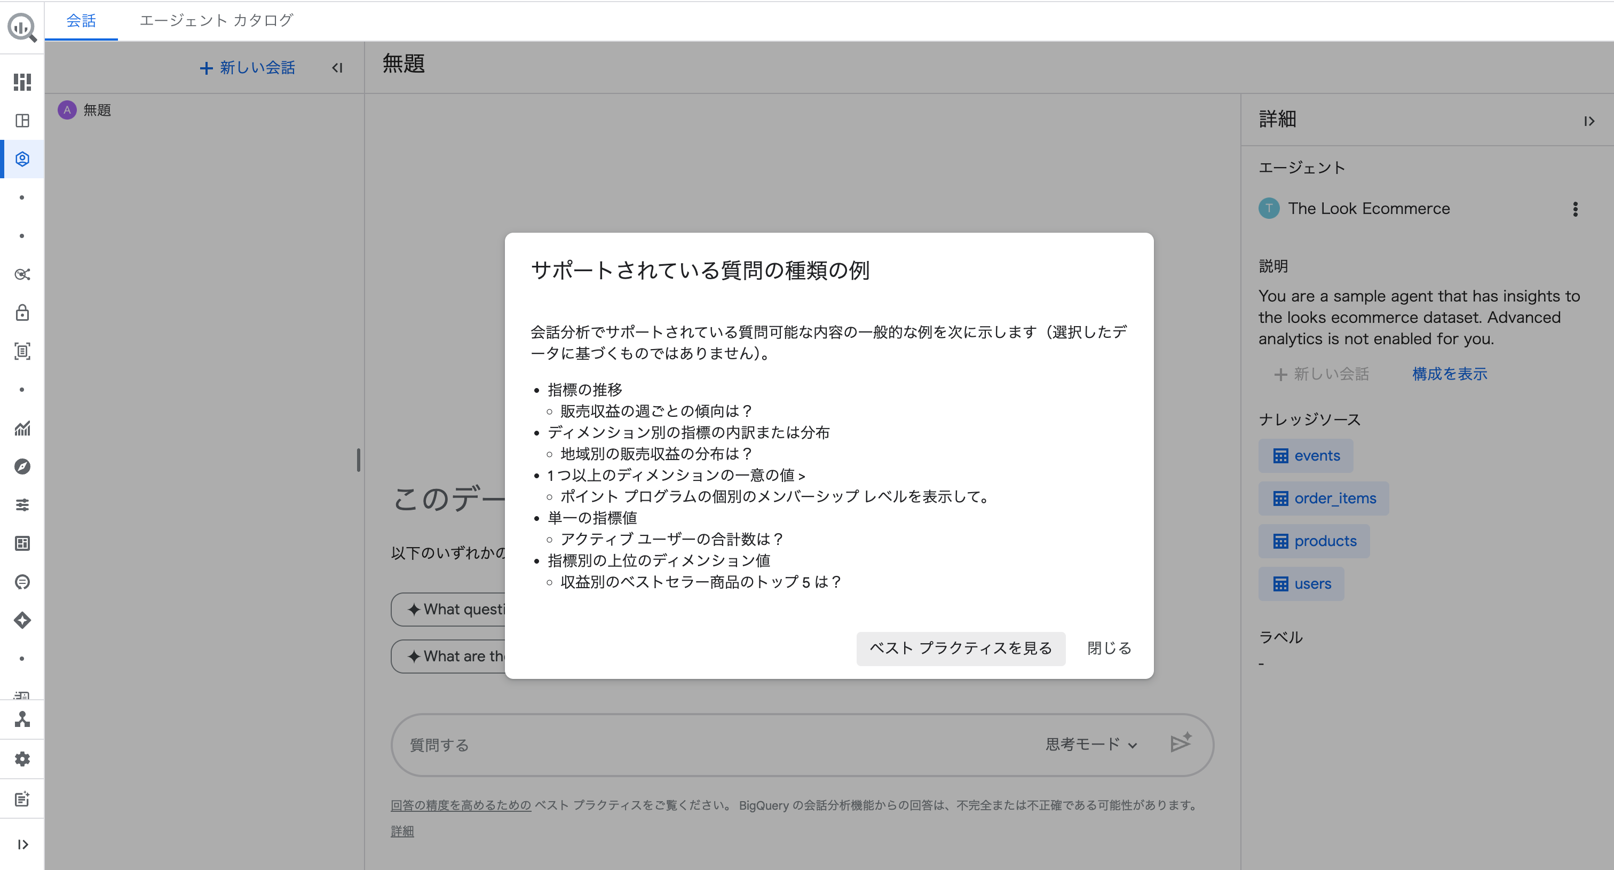Viewport: 1614px width, 870px height.
Task: Click the order_items knowledge source chip
Action: point(1323,498)
